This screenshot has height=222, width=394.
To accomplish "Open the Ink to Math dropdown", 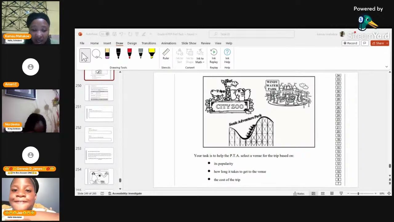I will pos(200,56).
